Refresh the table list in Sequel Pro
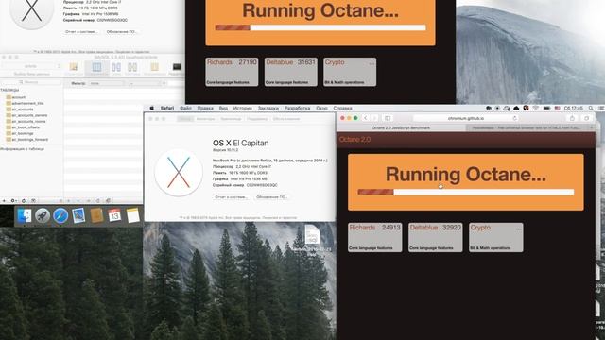The image size is (605, 340). coord(24,201)
